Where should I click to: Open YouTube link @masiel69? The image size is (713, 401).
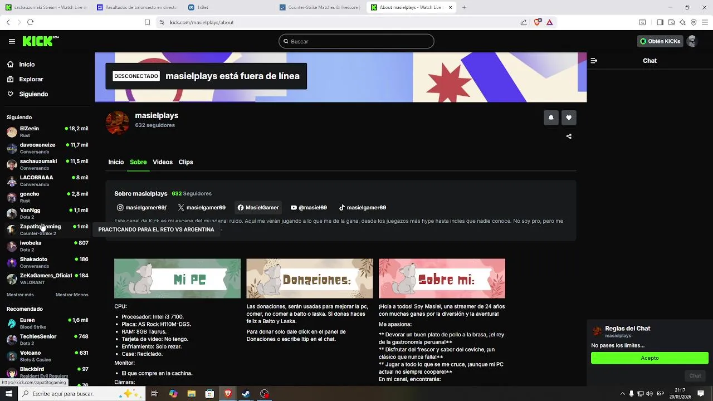pyautogui.click(x=309, y=208)
